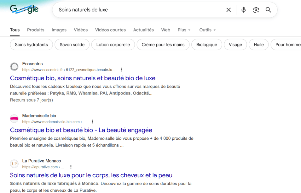Expand the Plus dropdown menu
This screenshot has width=301, height=193.
coord(184,30)
